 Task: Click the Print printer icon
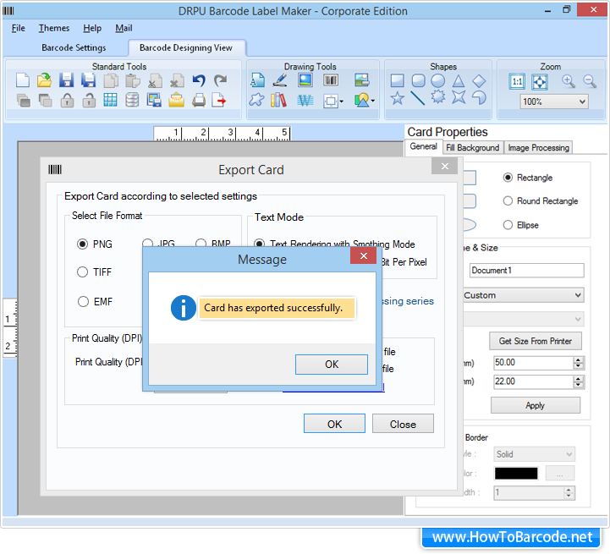click(x=199, y=101)
